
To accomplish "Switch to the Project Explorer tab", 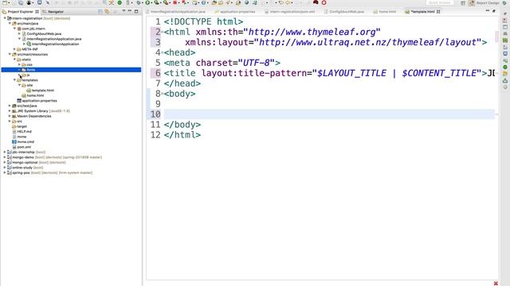I will [20, 12].
